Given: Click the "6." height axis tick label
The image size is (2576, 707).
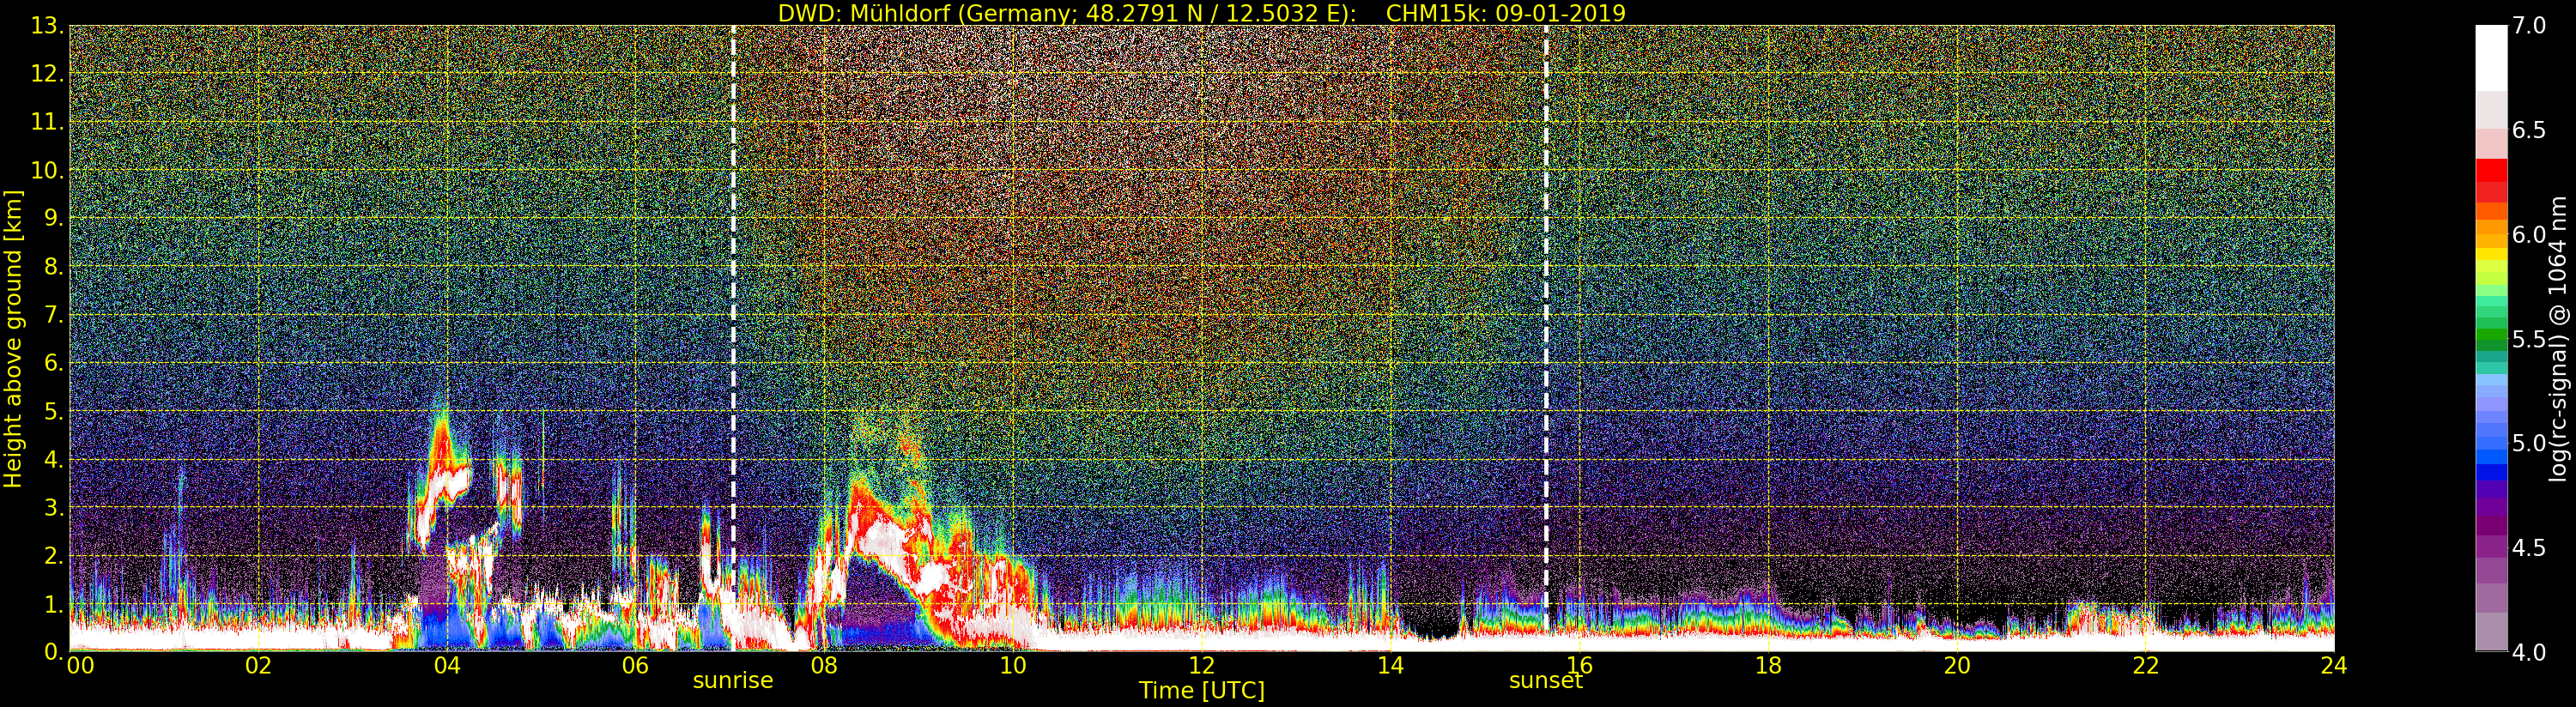Looking at the screenshot, I should (54, 363).
